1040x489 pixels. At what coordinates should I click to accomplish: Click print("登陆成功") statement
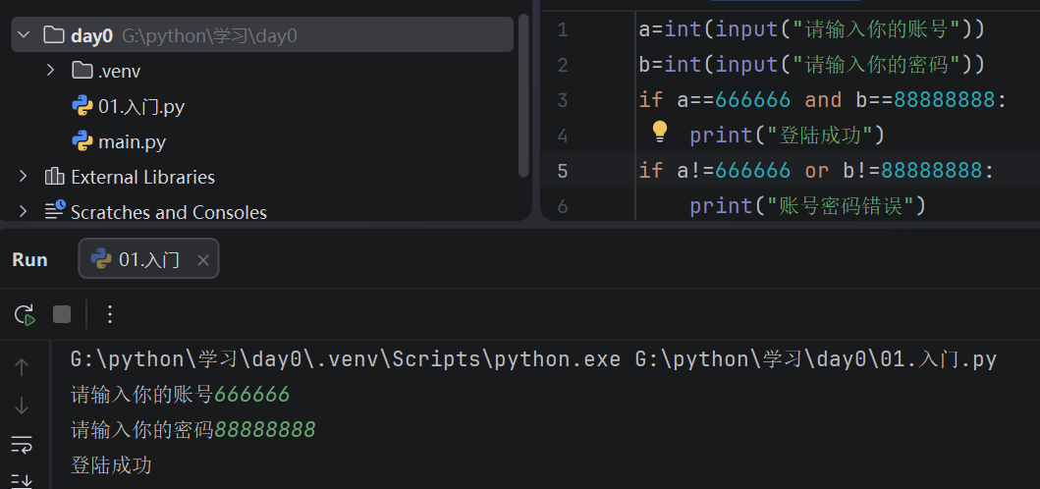[x=788, y=136]
